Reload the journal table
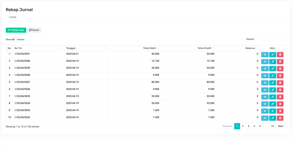This screenshot has width=294, height=148. (x=34, y=30)
